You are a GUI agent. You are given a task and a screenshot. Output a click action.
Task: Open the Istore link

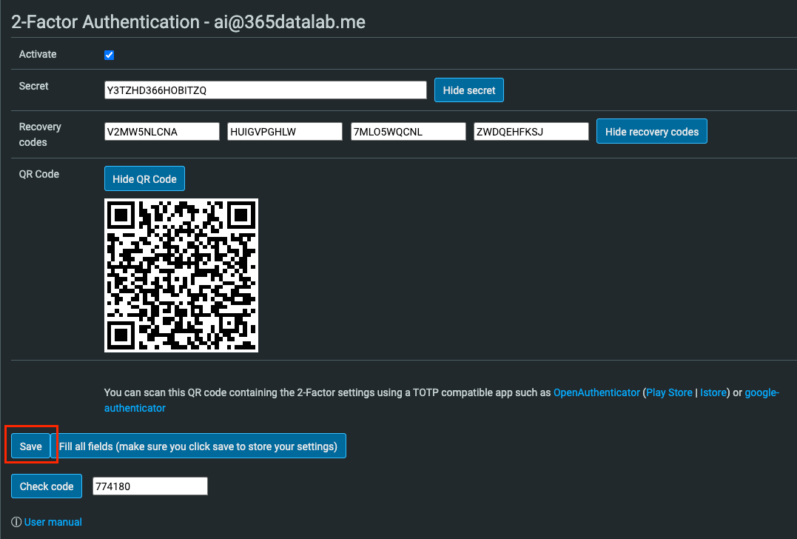[x=713, y=392]
